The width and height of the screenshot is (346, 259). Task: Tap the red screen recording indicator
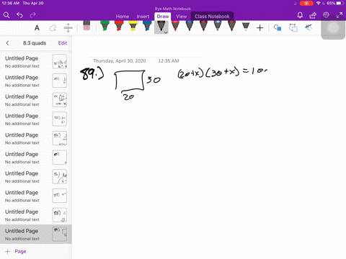coord(306,4)
